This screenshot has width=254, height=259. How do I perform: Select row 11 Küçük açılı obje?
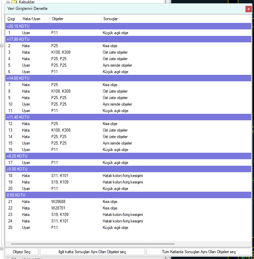pos(128,111)
